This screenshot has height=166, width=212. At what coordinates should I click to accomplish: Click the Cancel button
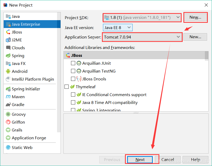pyautogui.click(x=168, y=160)
